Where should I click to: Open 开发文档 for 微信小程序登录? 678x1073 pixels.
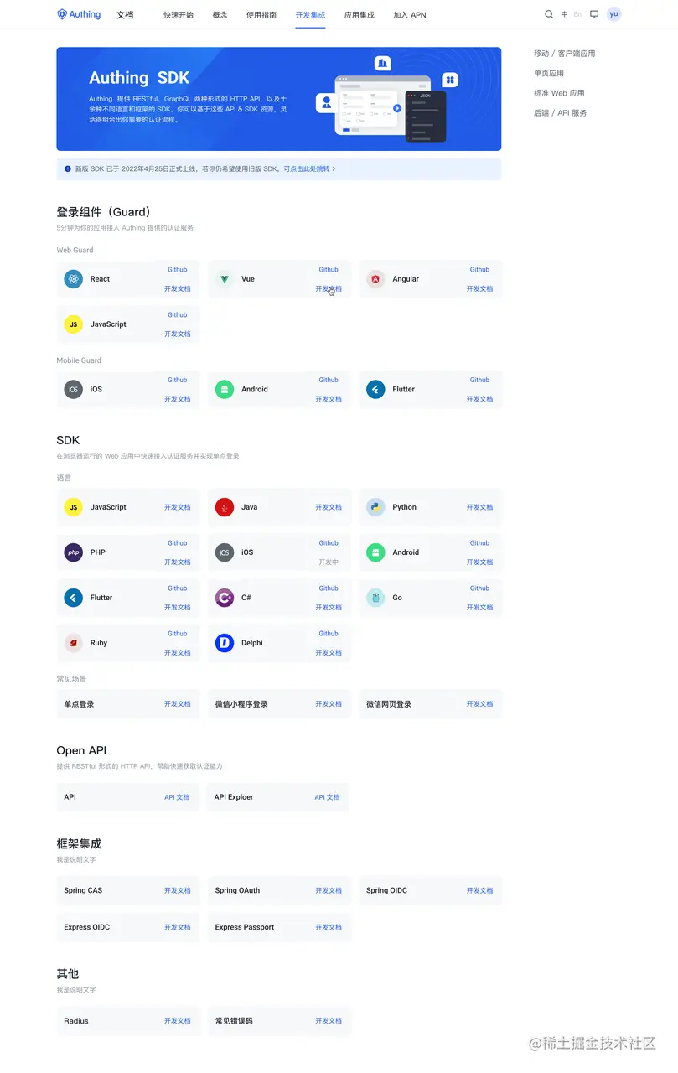[x=329, y=704]
